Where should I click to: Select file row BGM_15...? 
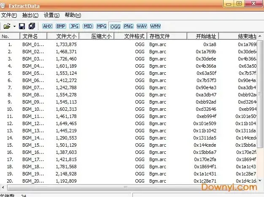coord(128,145)
